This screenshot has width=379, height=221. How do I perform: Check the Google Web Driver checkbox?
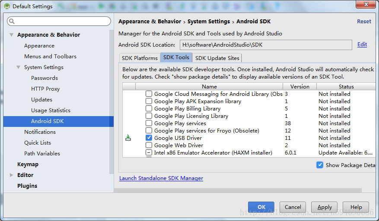[x=149, y=145]
